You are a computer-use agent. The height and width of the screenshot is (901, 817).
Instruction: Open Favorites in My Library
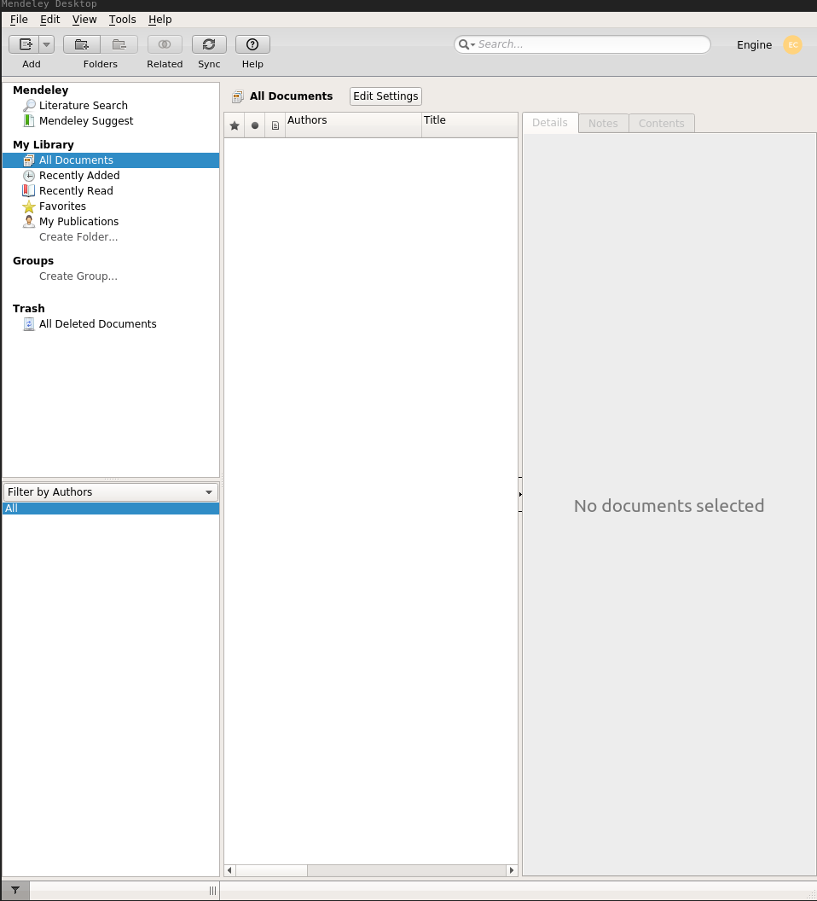[62, 206]
